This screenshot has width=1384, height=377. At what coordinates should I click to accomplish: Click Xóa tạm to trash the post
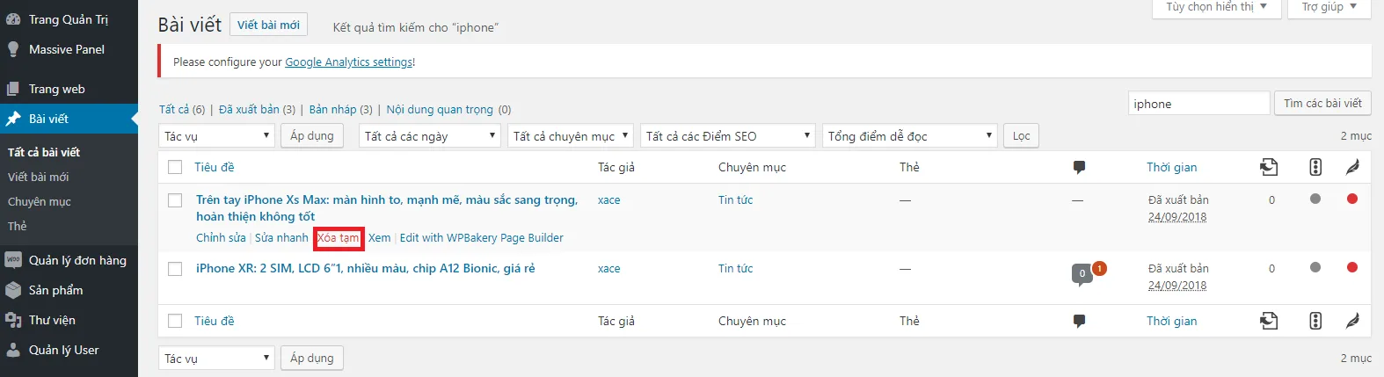(339, 238)
